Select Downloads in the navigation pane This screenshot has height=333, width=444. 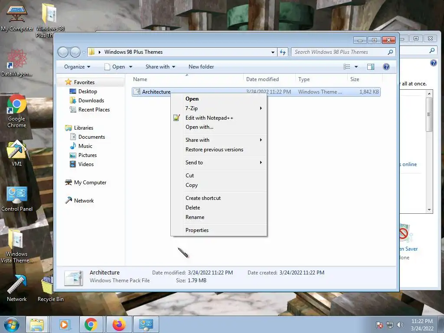coord(91,101)
